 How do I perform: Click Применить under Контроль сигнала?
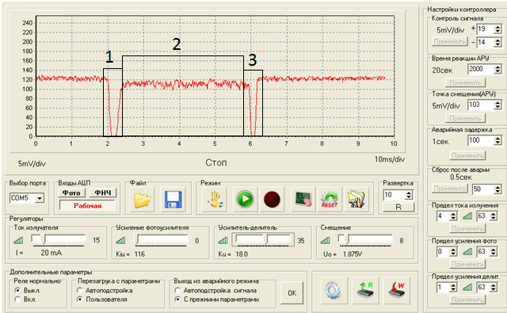point(450,41)
